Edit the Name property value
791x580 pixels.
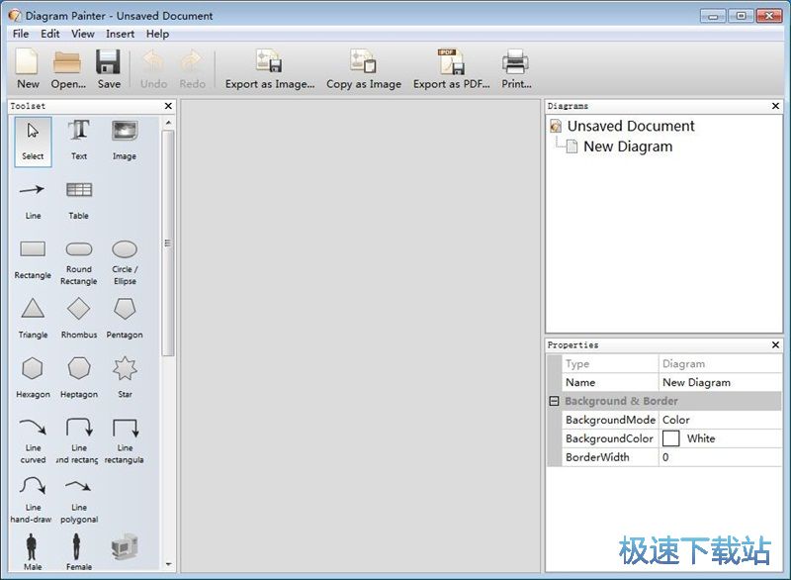pyautogui.click(x=720, y=382)
